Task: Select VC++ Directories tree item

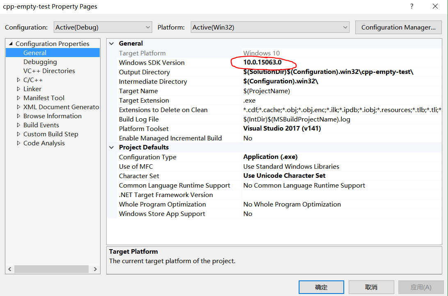Action: pos(49,71)
